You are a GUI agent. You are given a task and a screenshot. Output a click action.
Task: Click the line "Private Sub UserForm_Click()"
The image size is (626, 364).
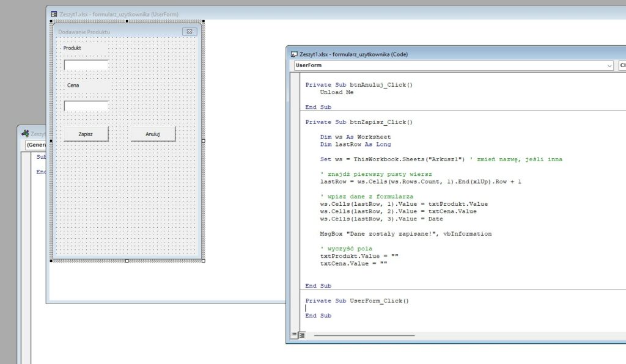coord(357,301)
